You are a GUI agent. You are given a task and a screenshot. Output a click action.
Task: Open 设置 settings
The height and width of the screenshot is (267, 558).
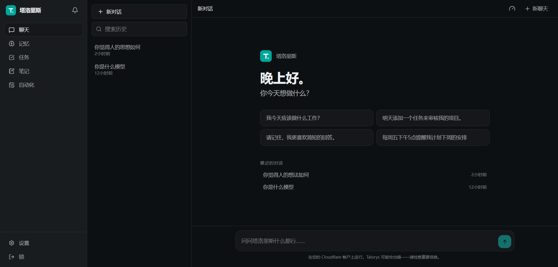(43, 243)
